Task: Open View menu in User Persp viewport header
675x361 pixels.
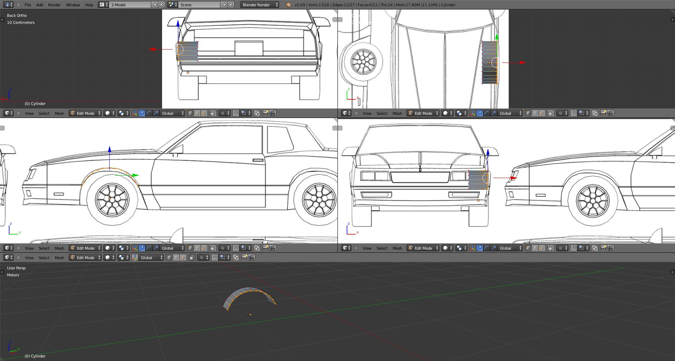Action: [29, 258]
